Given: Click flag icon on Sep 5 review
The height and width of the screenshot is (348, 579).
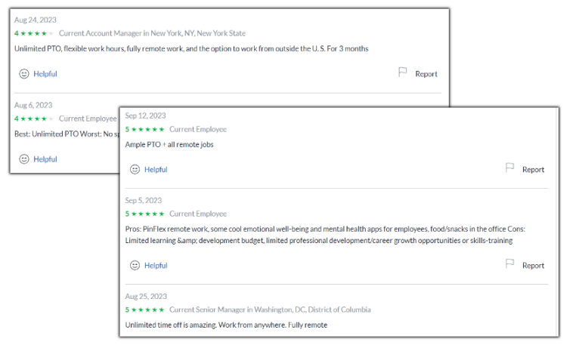Looking at the screenshot, I should coord(509,263).
